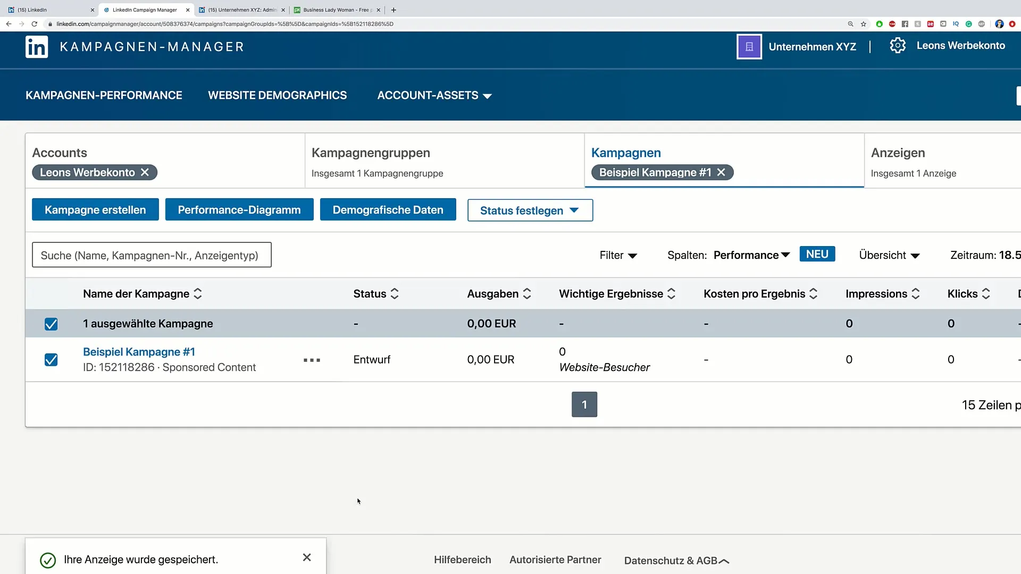This screenshot has height=574, width=1021.
Task: Go to pagination page 1
Action: point(584,404)
